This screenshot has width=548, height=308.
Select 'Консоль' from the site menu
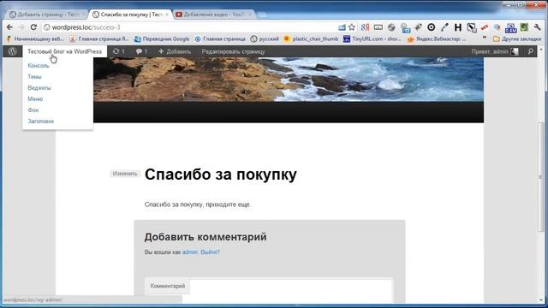38,65
